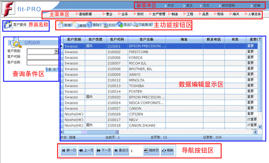Open the 财务 main menu

click(219, 14)
